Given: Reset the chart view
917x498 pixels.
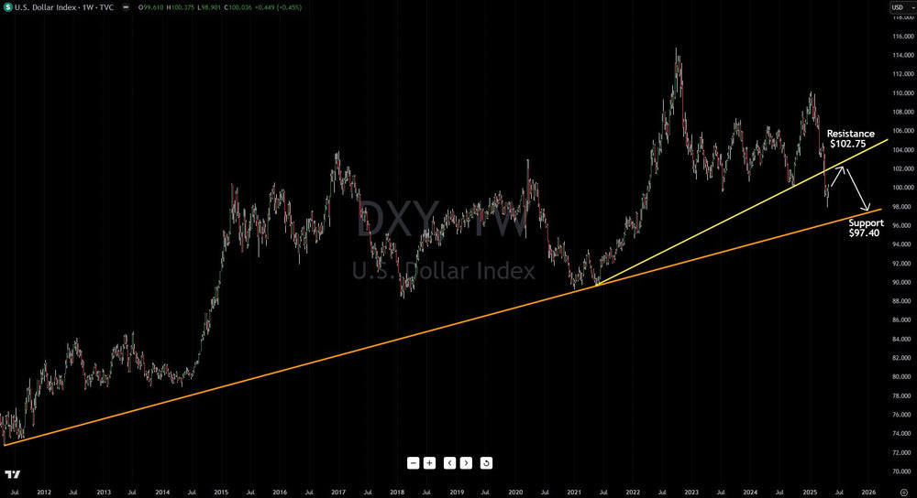Looking at the screenshot, I should [486, 463].
